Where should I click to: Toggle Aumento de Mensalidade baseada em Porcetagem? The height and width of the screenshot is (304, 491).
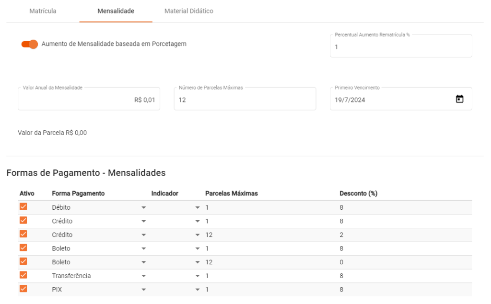pyautogui.click(x=30, y=44)
